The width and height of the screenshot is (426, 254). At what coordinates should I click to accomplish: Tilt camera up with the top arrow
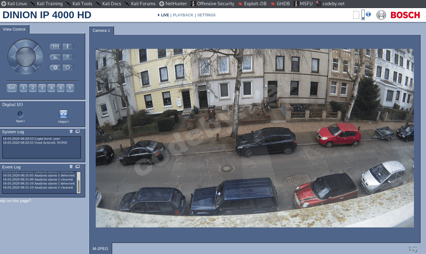point(26,44)
